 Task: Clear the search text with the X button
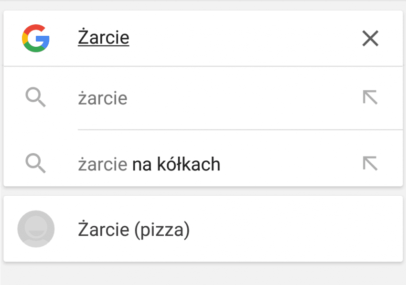click(x=370, y=38)
